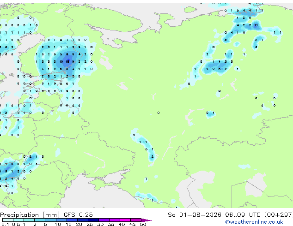293x226 pixels.
Task: Click the 'GFS 0.25' model label
Action: point(78,215)
